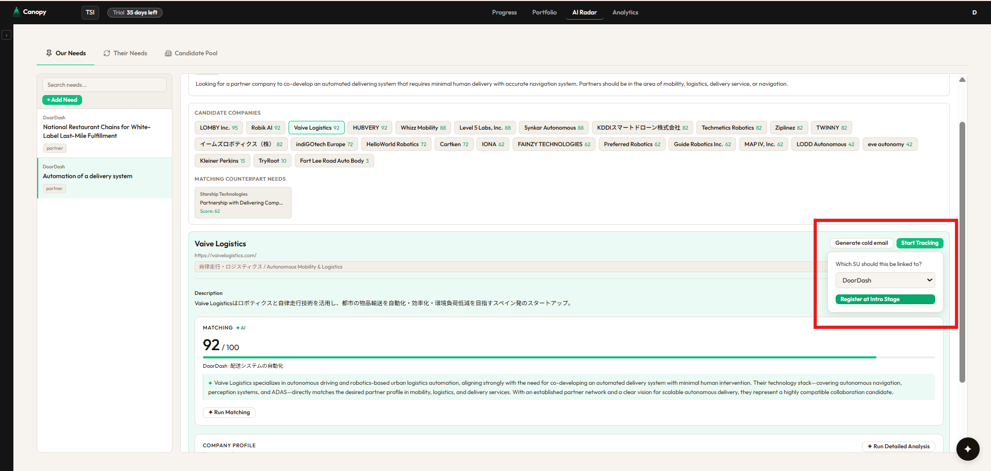
Task: Select candidate Fort Lee Road Auto Body
Action: (334, 161)
